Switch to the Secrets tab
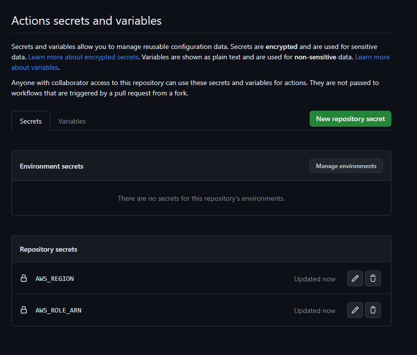 point(31,121)
